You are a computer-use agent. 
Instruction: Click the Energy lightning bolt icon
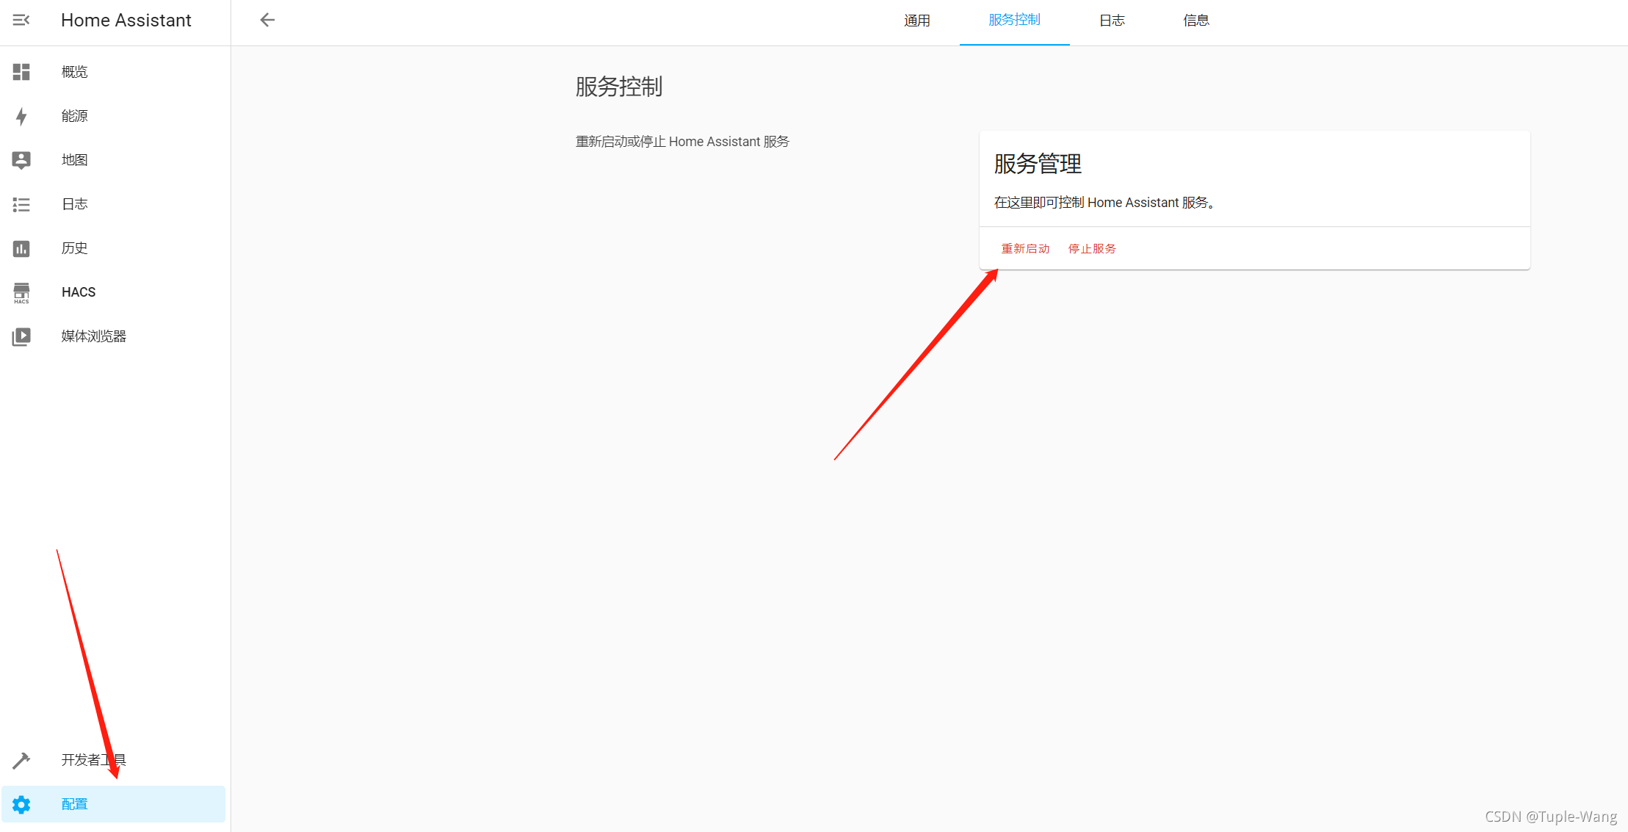(x=21, y=116)
